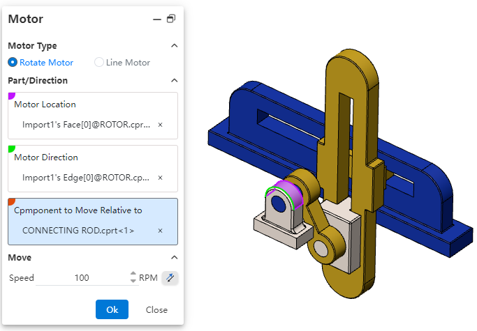Decrease speed with the down stepper arrow
The width and height of the screenshot is (477, 331).
point(133,282)
